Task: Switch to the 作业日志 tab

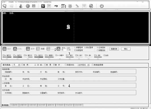Action: [x=69, y=105]
